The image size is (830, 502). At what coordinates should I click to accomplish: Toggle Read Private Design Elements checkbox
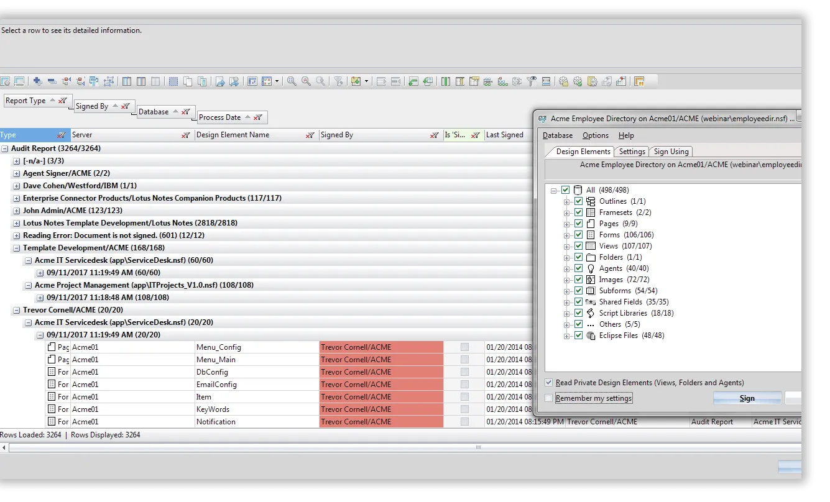tap(548, 383)
